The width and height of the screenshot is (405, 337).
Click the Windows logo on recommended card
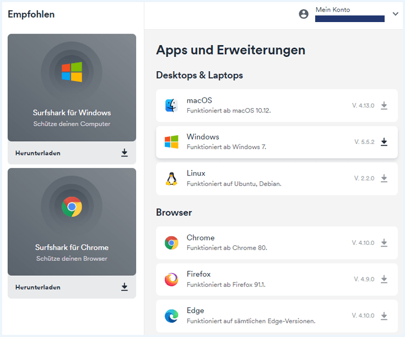[72, 72]
